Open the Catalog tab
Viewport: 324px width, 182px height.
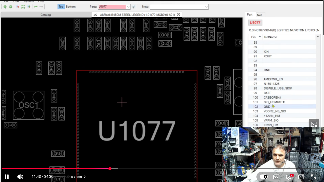click(x=46, y=15)
